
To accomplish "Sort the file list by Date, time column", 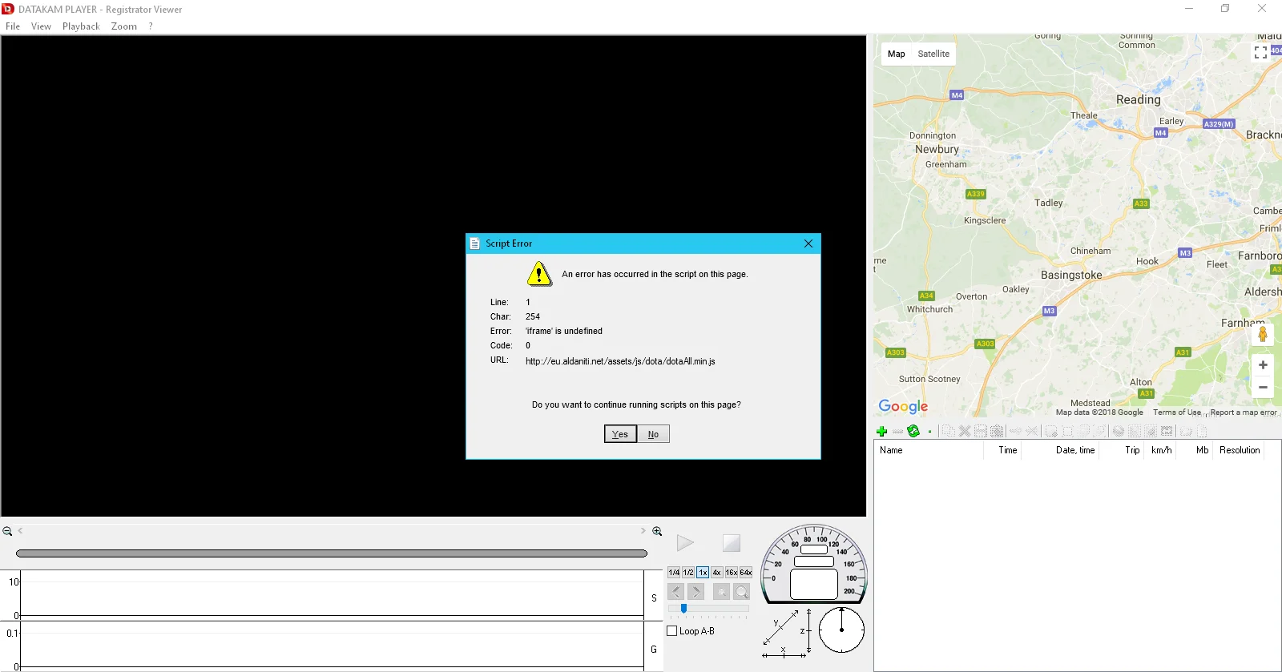I will pyautogui.click(x=1059, y=450).
